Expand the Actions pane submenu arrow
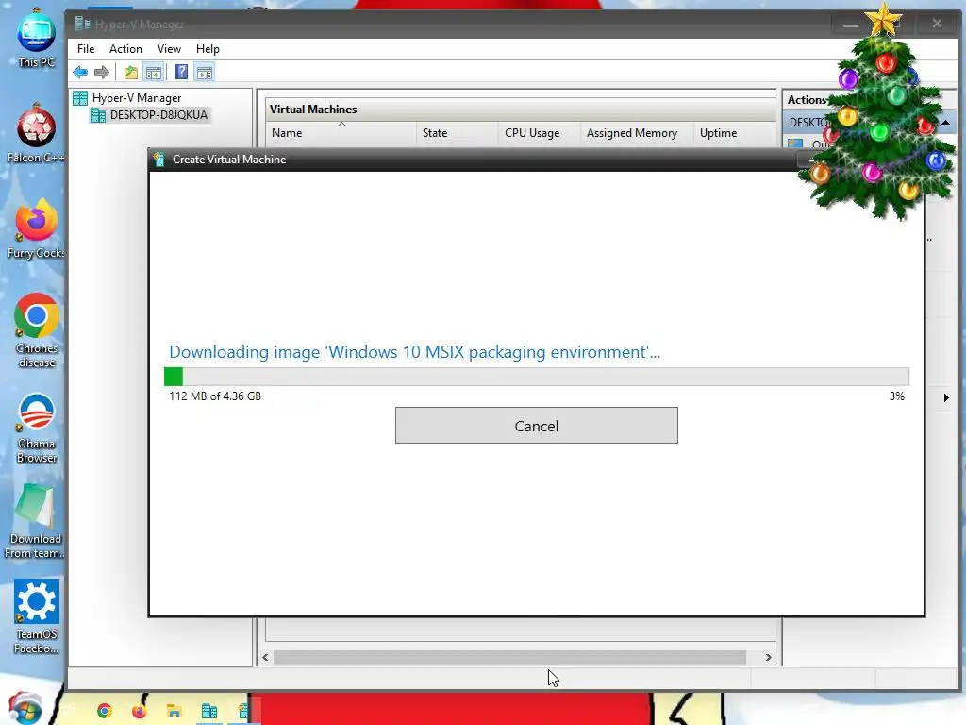The image size is (966, 725). pos(946,397)
